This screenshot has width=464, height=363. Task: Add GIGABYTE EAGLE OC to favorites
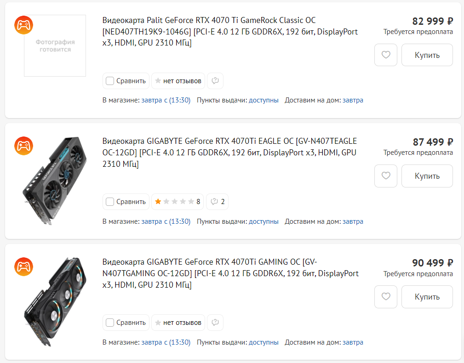pyautogui.click(x=386, y=176)
